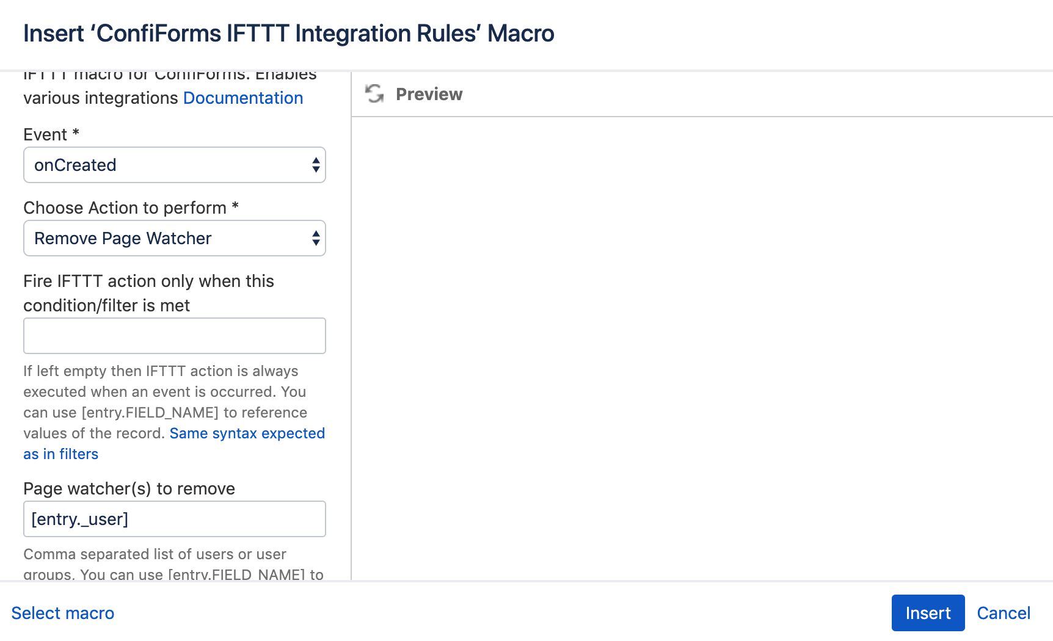This screenshot has height=641, width=1053.
Task: Open the Event dropdown showing onCreated
Action: click(x=175, y=165)
